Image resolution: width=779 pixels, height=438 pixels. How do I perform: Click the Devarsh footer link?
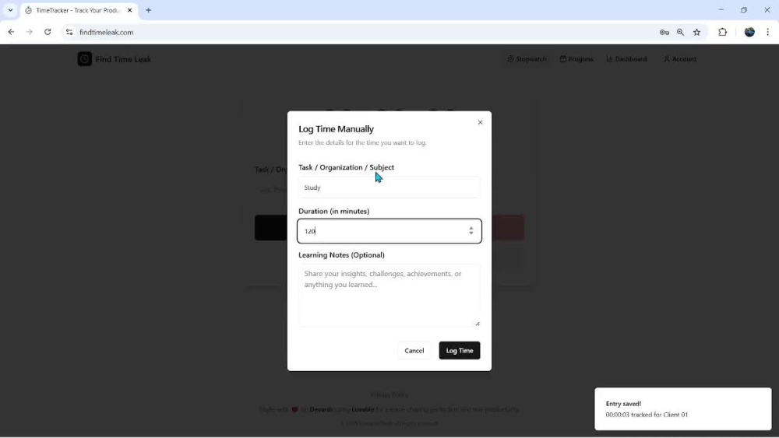(x=321, y=410)
